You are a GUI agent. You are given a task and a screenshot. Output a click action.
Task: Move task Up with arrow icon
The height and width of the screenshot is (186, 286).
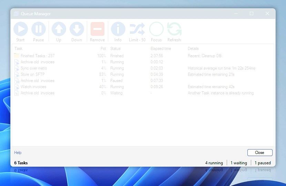pyautogui.click(x=59, y=29)
